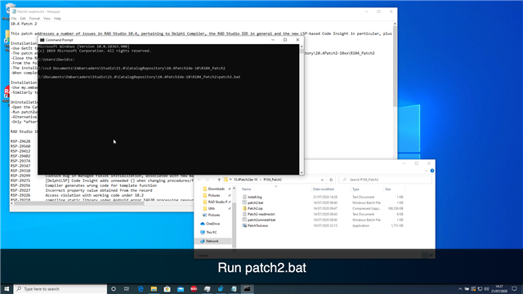Image resolution: width=523 pixels, height=294 pixels.
Task: Click the R104_Patch2 breadcrumb
Action: click(x=272, y=180)
